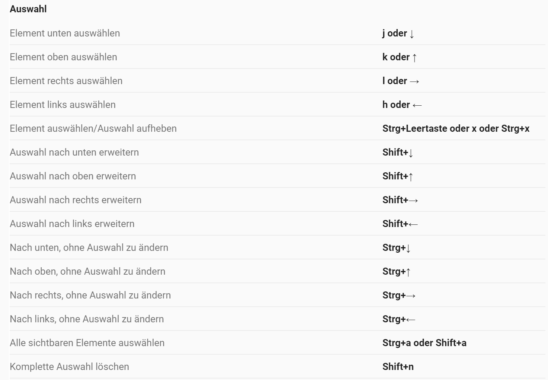Screen dimensions: 548x380
Task: Click the "Shift+←" shortcut
Action: pos(400,224)
